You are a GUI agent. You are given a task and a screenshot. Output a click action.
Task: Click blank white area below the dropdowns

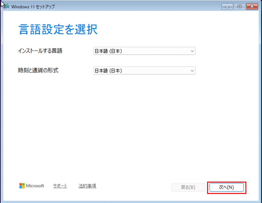(128, 122)
